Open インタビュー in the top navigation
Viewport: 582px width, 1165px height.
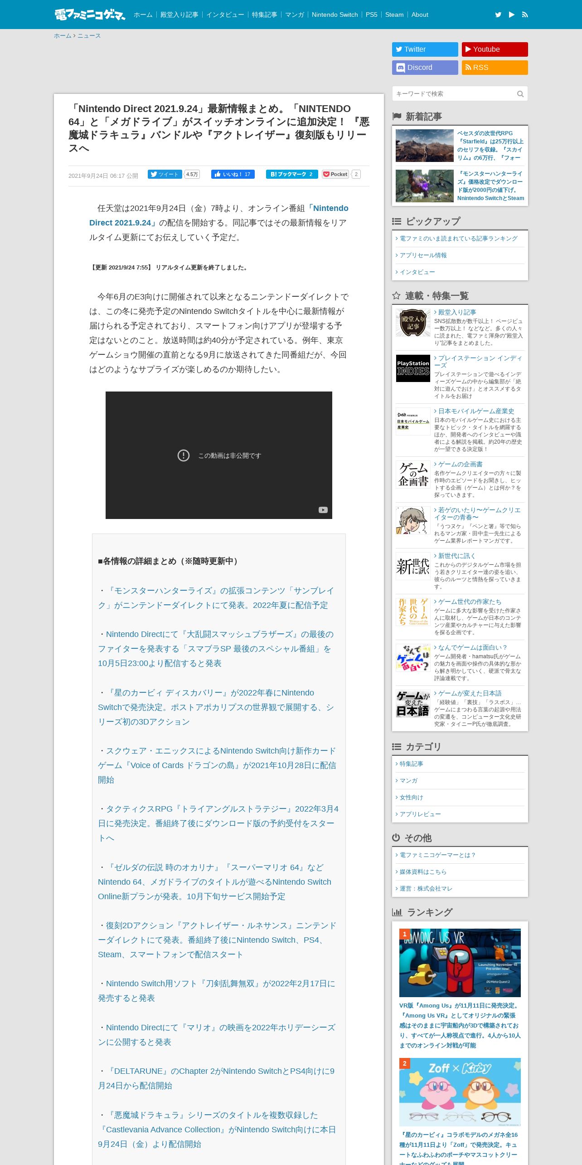225,15
